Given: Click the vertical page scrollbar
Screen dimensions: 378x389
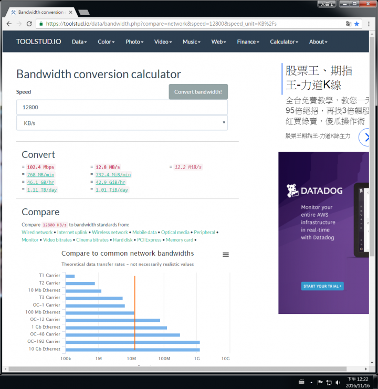Looking at the screenshot, I should pyautogui.click(x=372, y=146).
